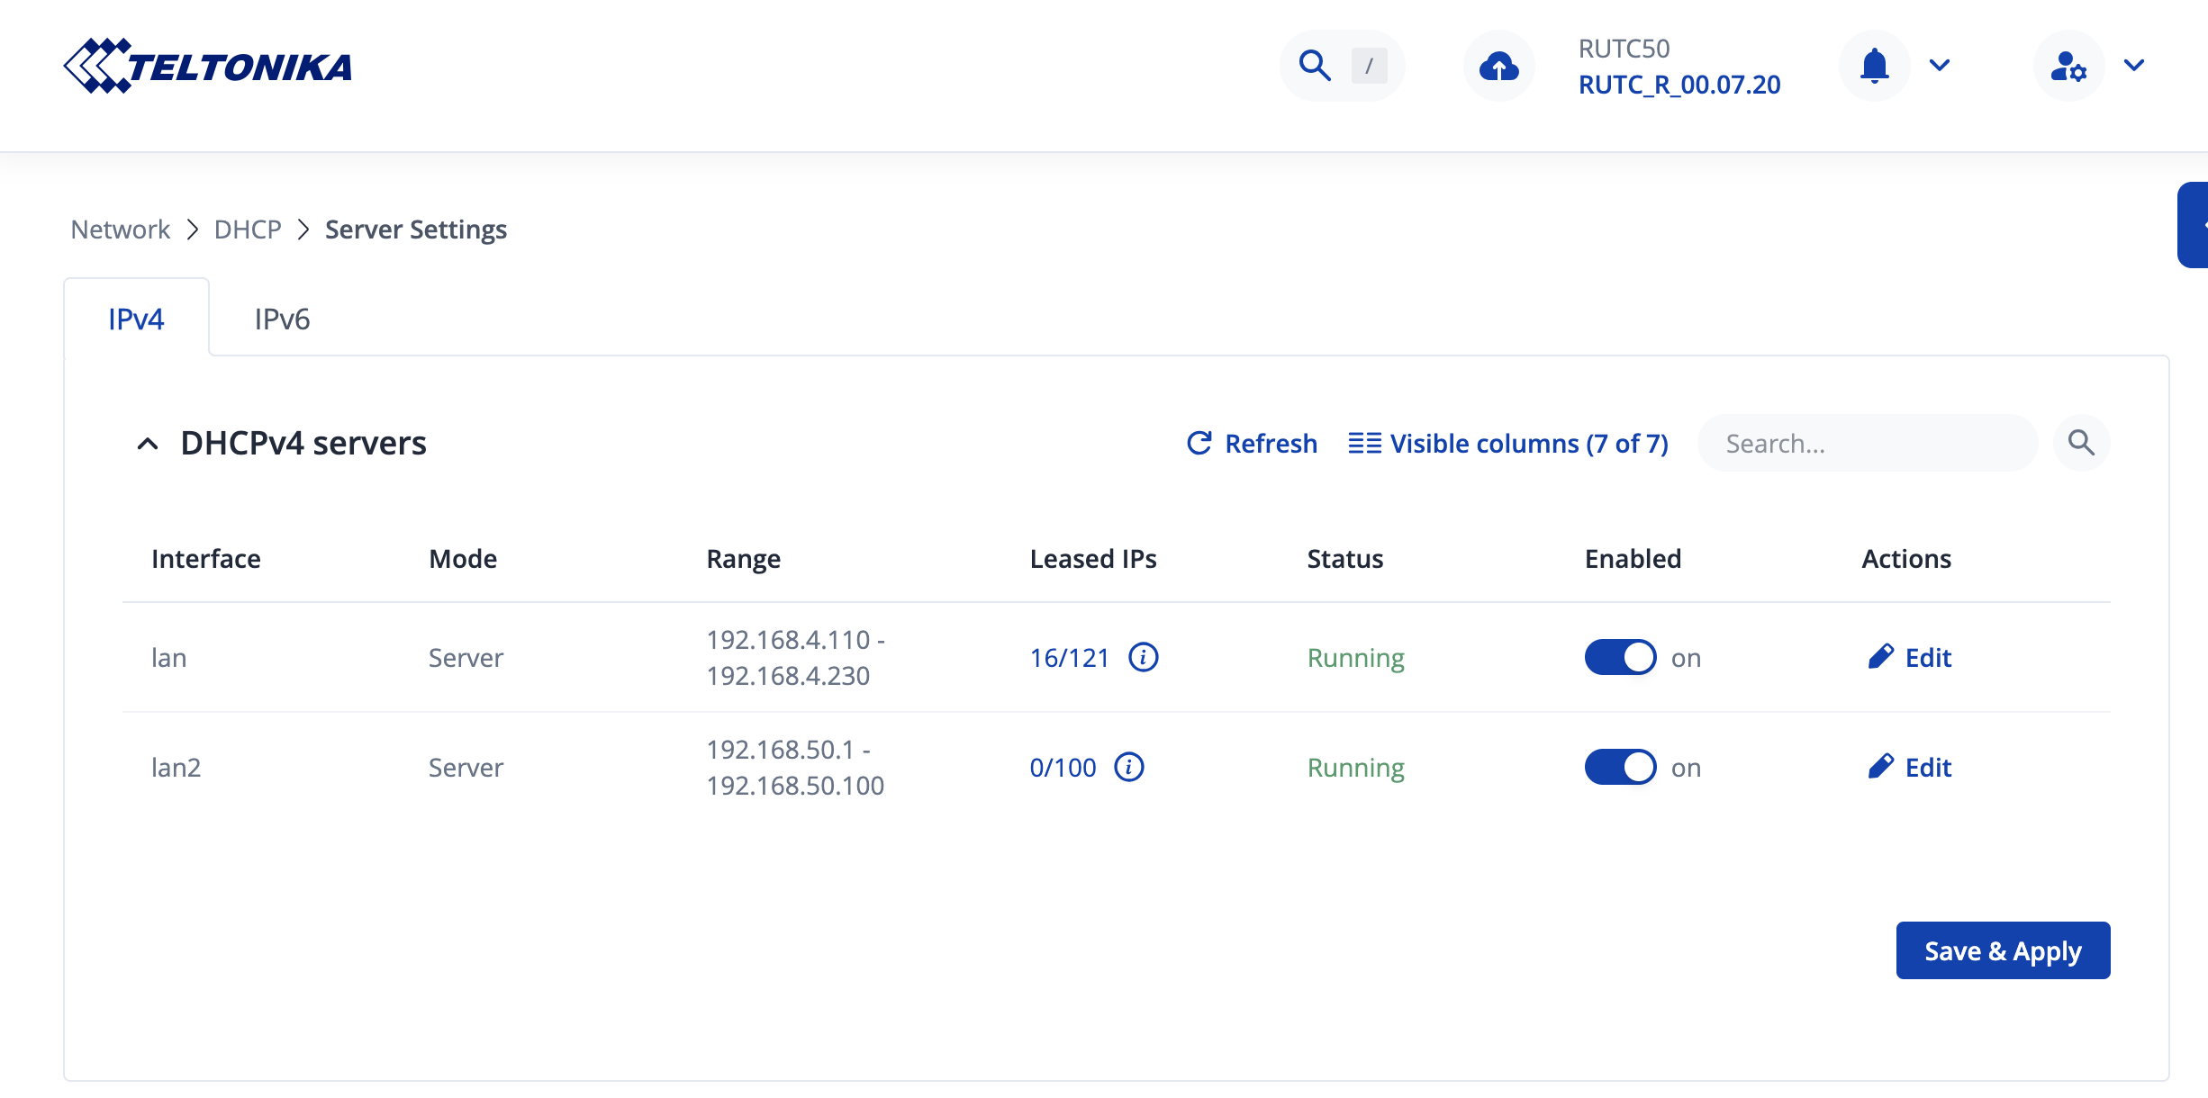Click the Teltonika logo
The width and height of the screenshot is (2208, 1098).
coord(207,66)
